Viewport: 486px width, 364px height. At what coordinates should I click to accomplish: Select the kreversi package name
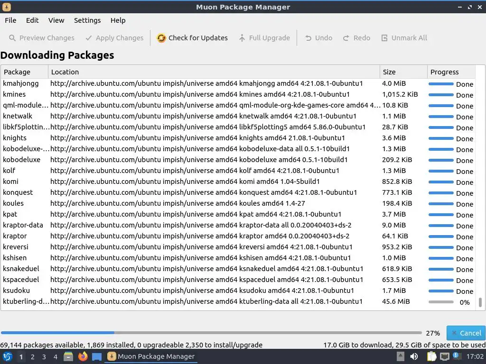pos(16,247)
